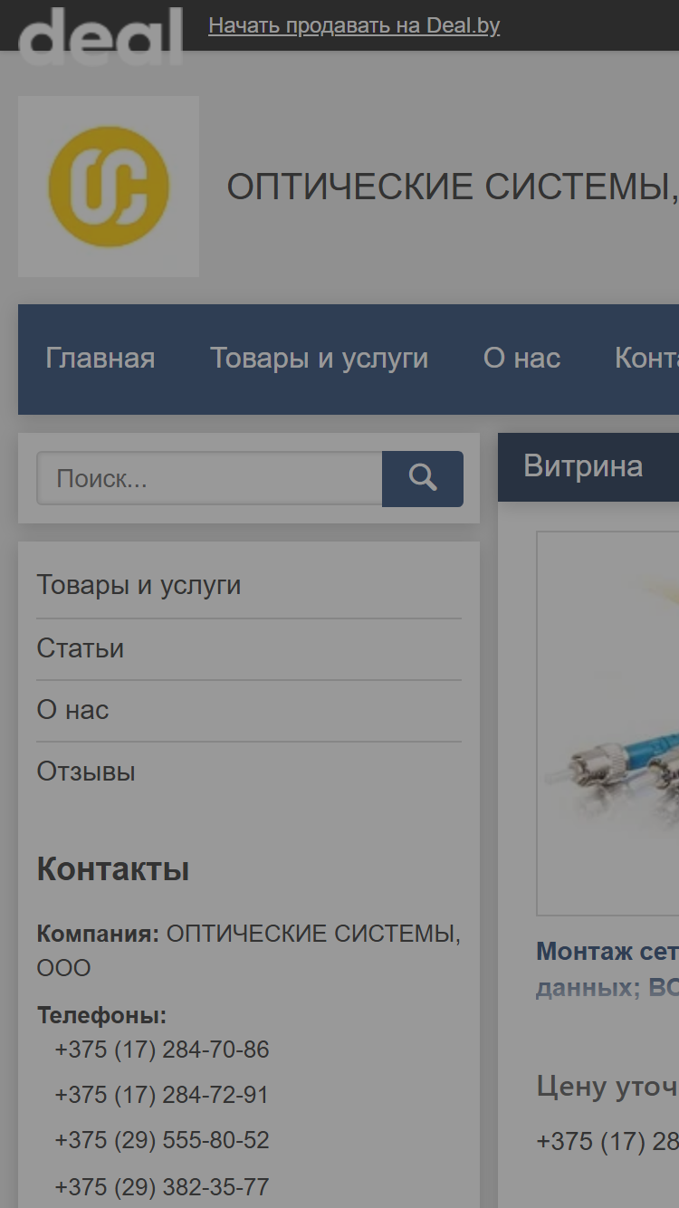Open sidebar link 'Статьи'
This screenshot has width=679, height=1208.
coord(81,648)
